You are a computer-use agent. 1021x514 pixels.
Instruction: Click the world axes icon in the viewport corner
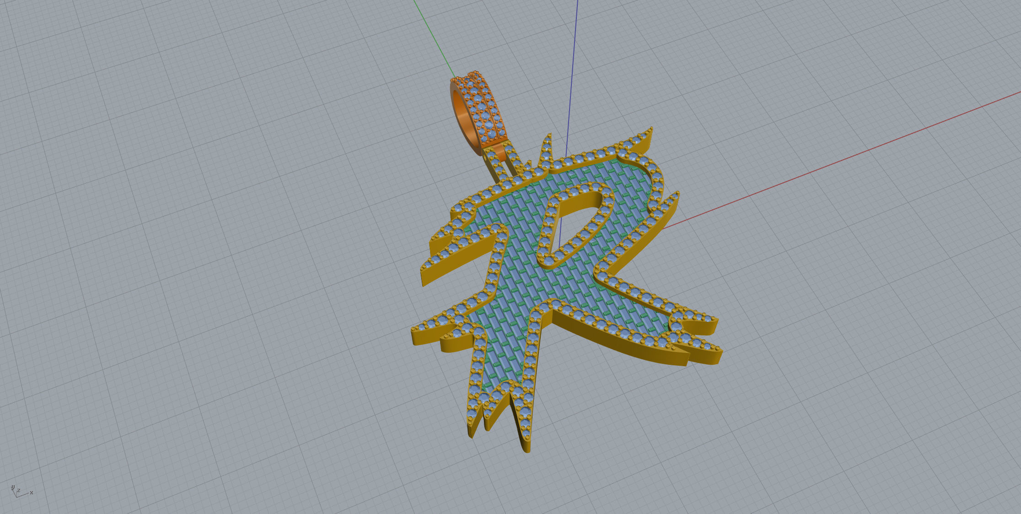pyautogui.click(x=21, y=491)
